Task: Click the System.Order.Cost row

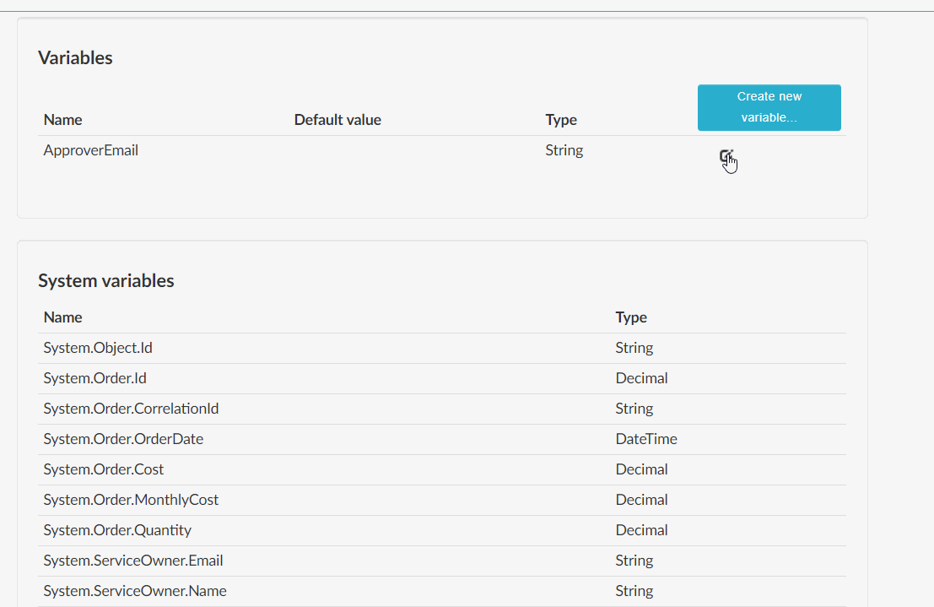Action: click(104, 469)
